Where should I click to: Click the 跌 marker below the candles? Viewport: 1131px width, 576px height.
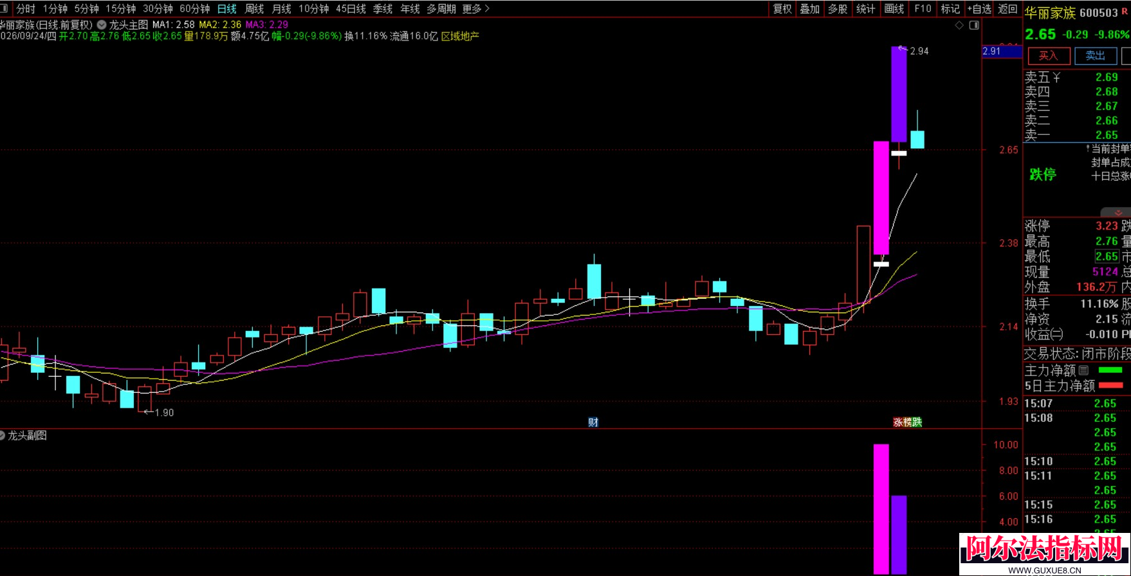click(x=917, y=422)
